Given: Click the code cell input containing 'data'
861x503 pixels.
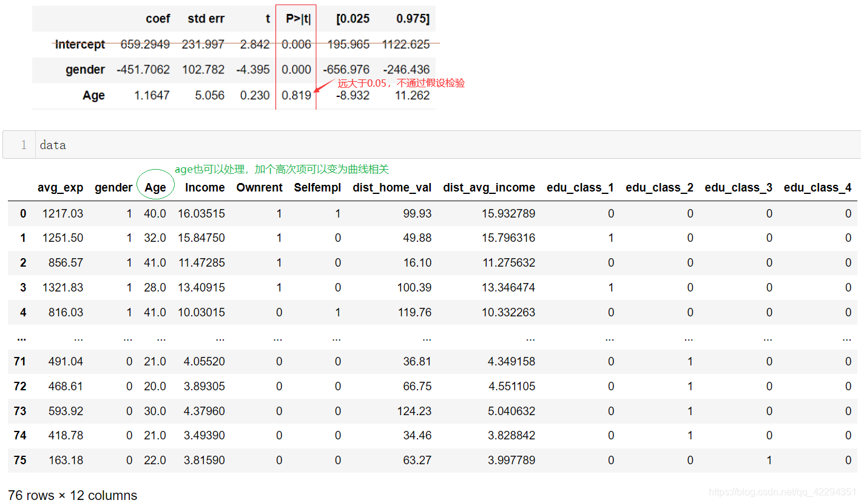Looking at the screenshot, I should tap(448, 145).
